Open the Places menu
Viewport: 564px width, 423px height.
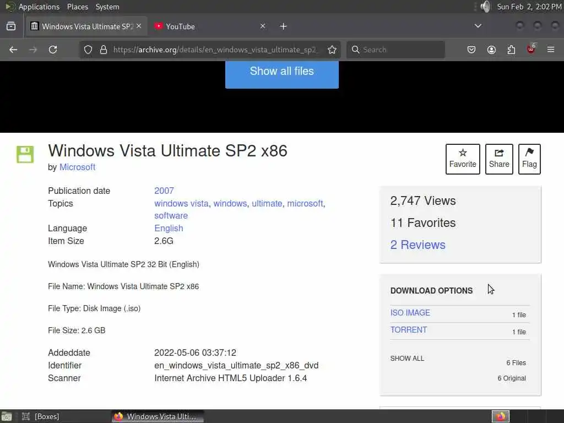point(77,7)
